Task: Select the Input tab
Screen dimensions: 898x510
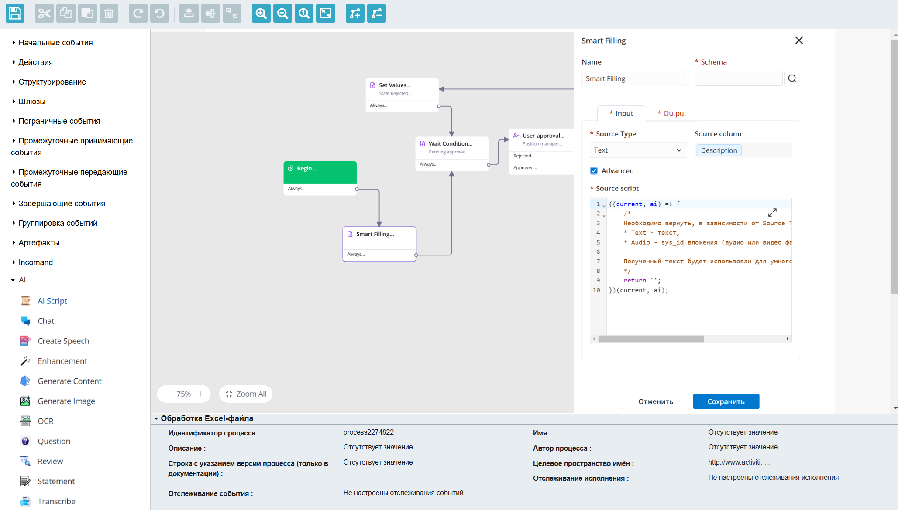Action: (x=621, y=113)
